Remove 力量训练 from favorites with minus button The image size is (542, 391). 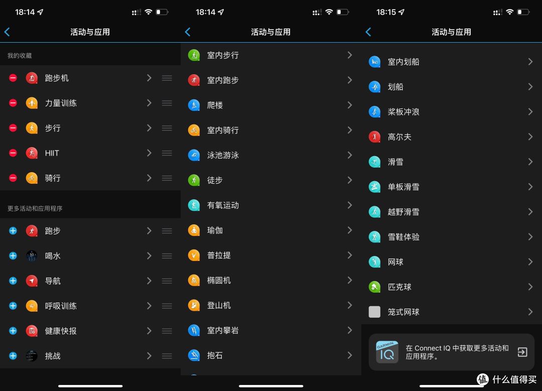click(x=13, y=103)
